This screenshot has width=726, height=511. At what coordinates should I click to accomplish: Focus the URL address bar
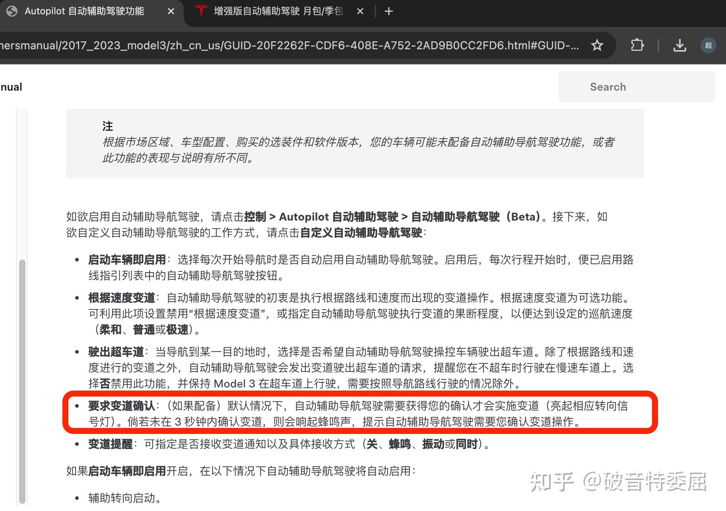[x=289, y=45]
